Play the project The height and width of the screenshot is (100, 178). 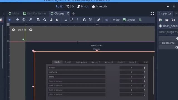[168, 6]
